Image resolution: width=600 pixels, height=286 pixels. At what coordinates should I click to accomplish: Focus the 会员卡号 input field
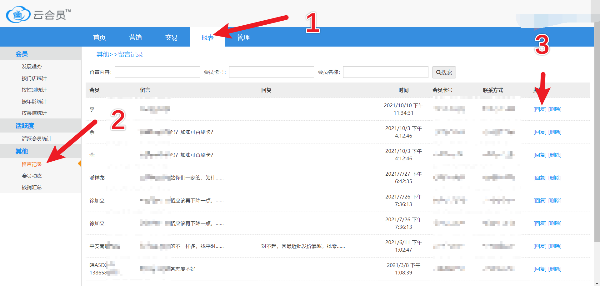click(x=272, y=72)
